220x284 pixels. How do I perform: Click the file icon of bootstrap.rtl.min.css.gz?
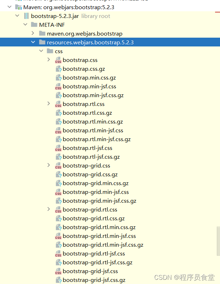[x=58, y=122]
